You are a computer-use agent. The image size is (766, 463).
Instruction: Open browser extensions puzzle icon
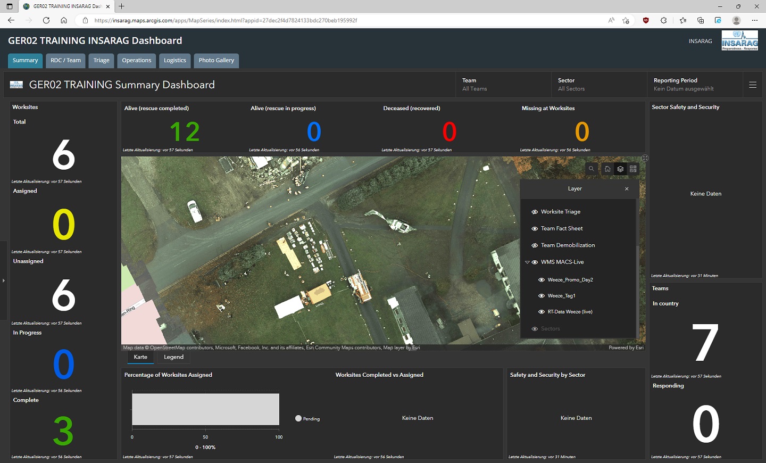(664, 20)
